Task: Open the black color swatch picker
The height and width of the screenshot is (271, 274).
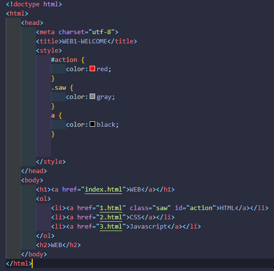Action: (92, 124)
